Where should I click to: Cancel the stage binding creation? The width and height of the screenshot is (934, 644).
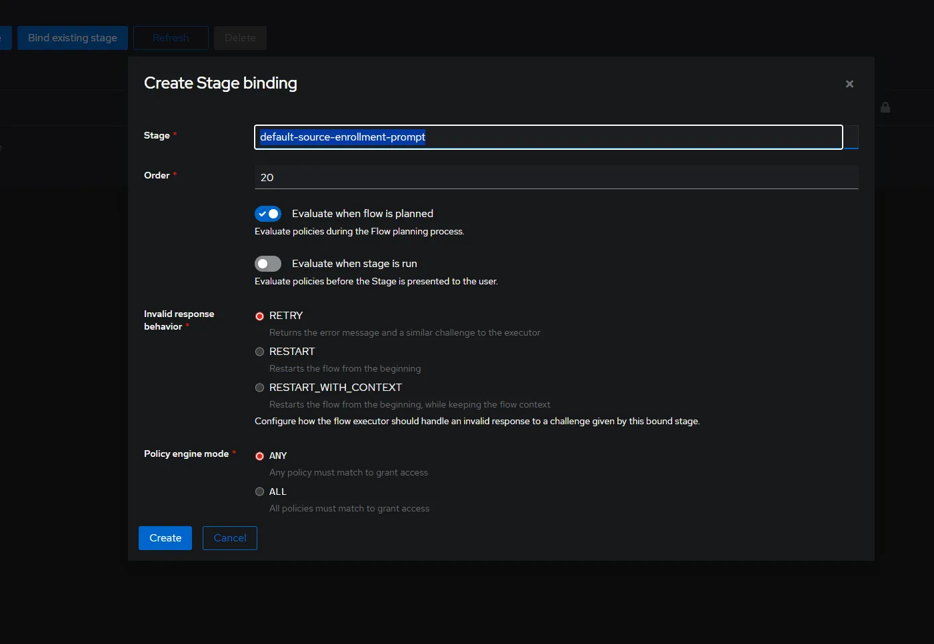[230, 538]
